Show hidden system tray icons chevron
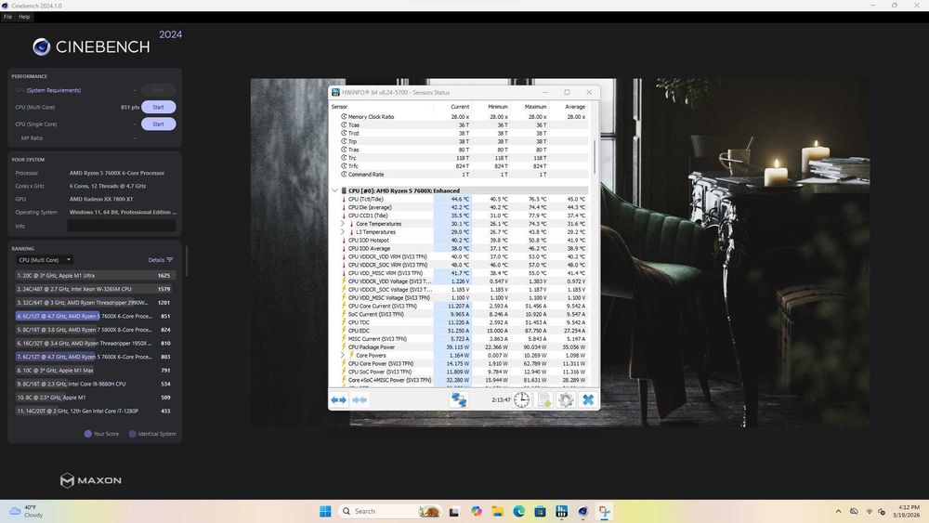Viewport: 929px width, 523px height. click(838, 511)
